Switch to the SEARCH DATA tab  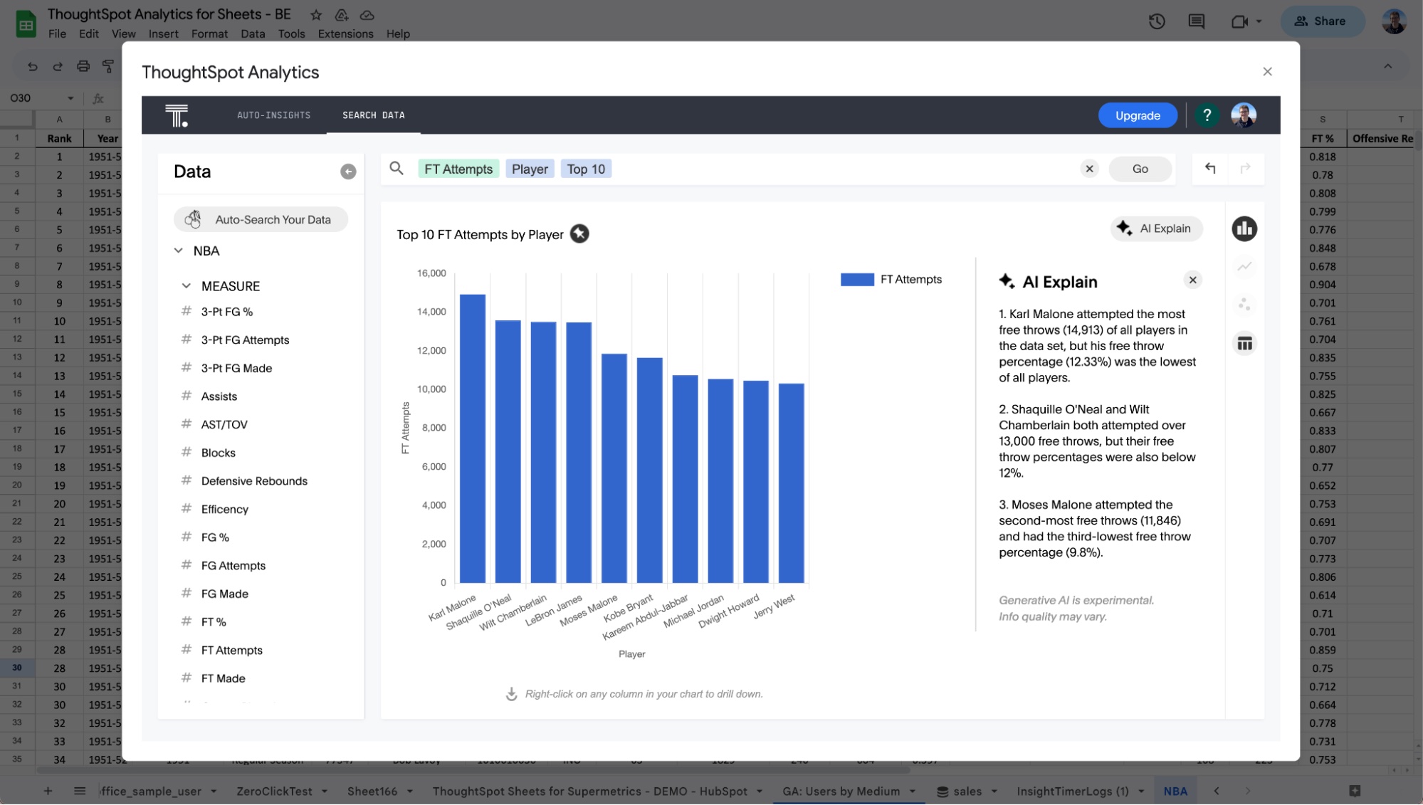click(x=374, y=115)
